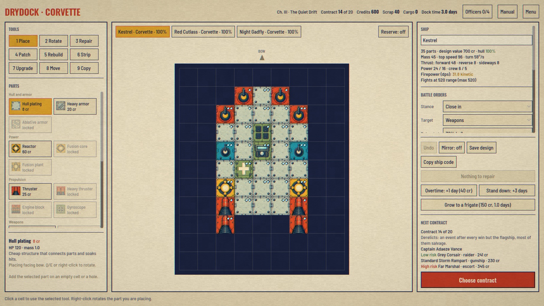Screen dimensions: 544x306
Task: Toggle the Reserve: off switch
Action: [x=393, y=32]
